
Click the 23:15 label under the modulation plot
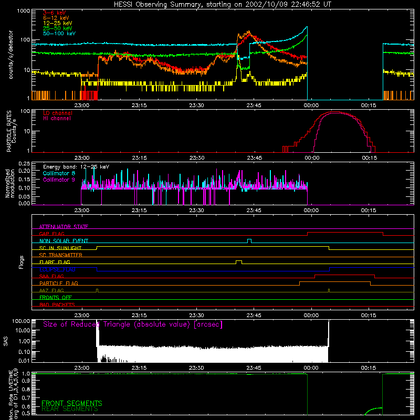tap(139, 211)
